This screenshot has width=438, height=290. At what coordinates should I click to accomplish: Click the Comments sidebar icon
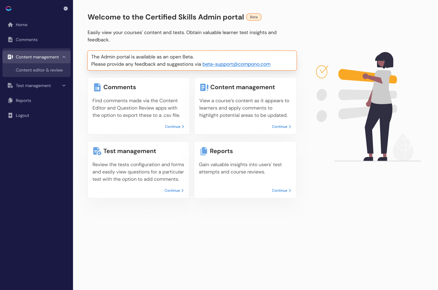click(x=10, y=40)
